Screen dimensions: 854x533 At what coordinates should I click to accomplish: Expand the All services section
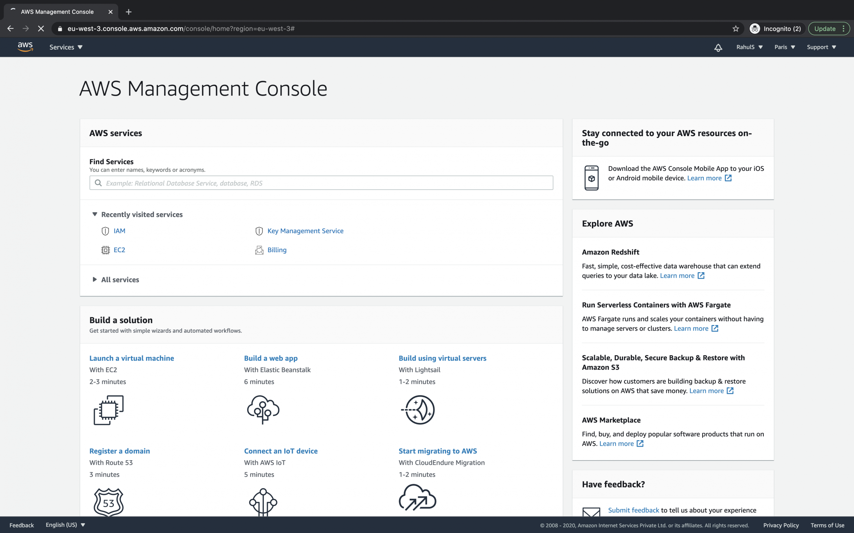click(x=94, y=279)
